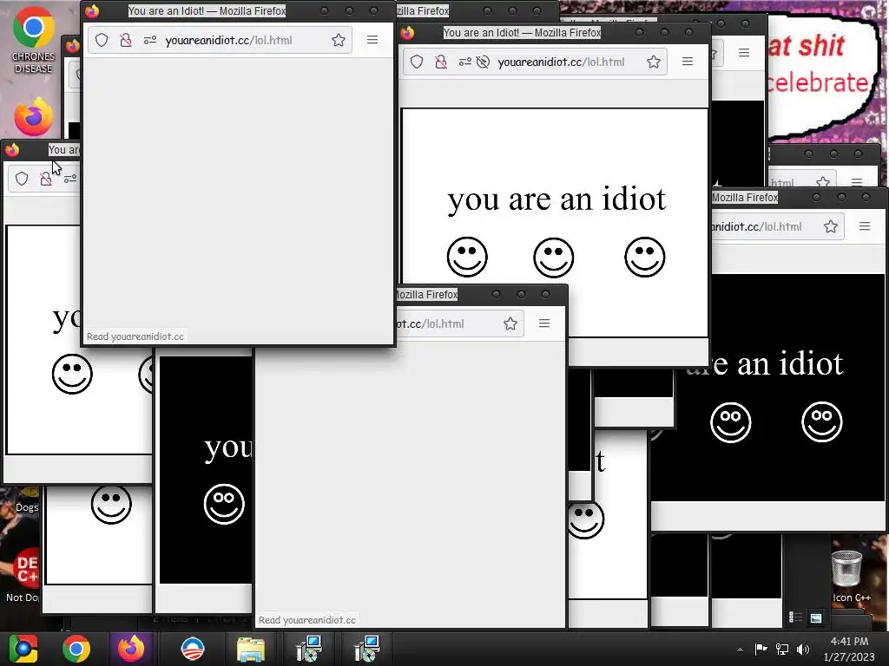Click the Obama-logo icon on the taskbar
This screenshot has height=666, width=889.
(x=192, y=649)
